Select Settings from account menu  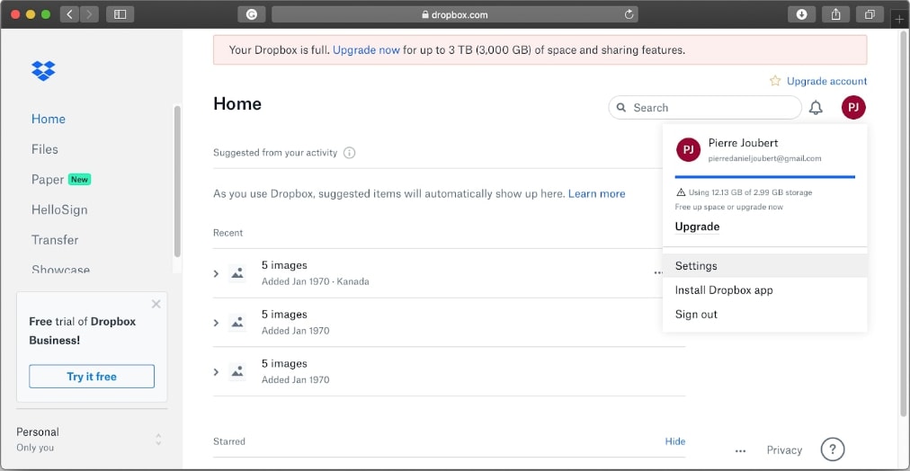click(696, 266)
